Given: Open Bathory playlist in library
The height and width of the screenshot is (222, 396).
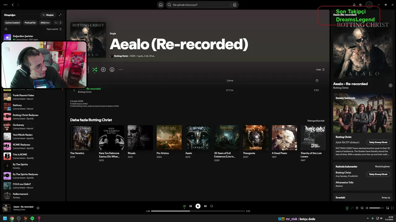Looking at the screenshot, I should point(33,107).
